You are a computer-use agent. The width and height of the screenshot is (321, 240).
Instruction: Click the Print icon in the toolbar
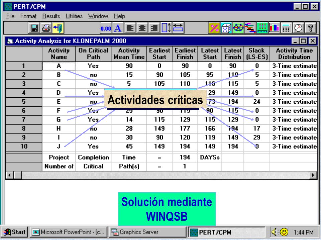click(x=46, y=28)
